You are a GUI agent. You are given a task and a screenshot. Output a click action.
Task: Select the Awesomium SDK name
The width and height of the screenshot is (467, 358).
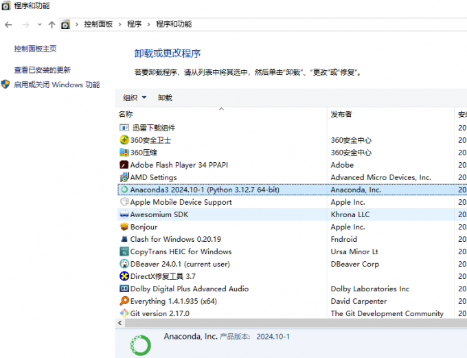159,214
